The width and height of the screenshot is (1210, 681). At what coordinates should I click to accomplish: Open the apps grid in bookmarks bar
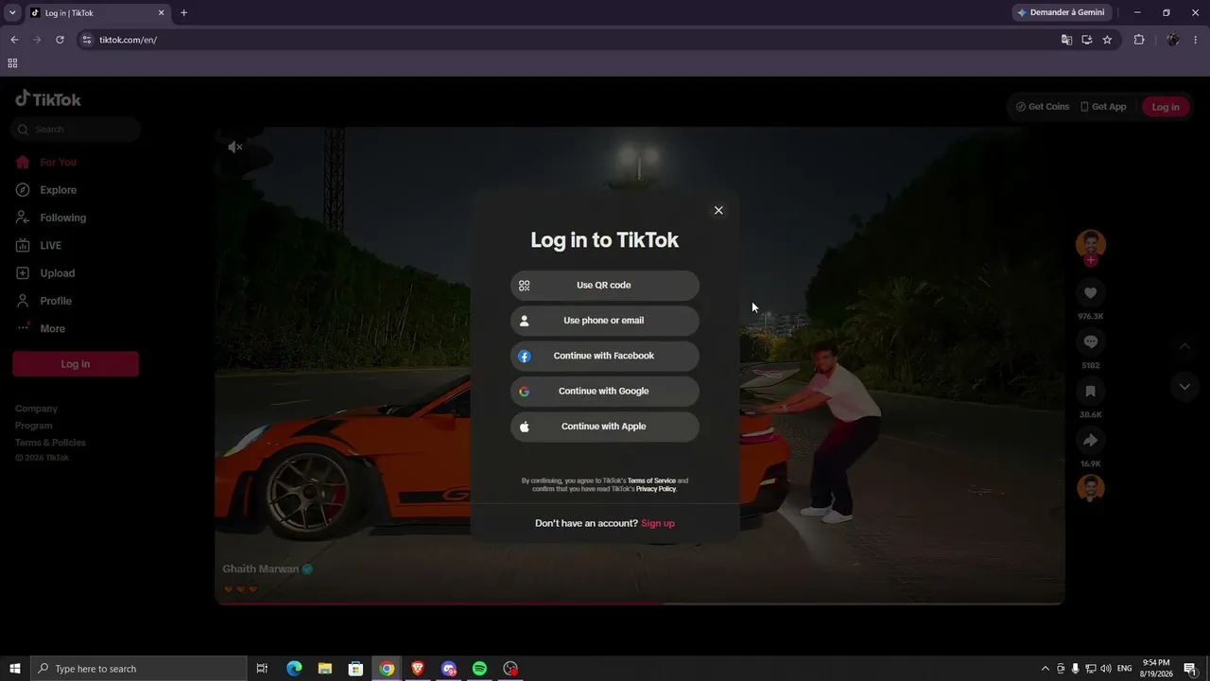(12, 63)
